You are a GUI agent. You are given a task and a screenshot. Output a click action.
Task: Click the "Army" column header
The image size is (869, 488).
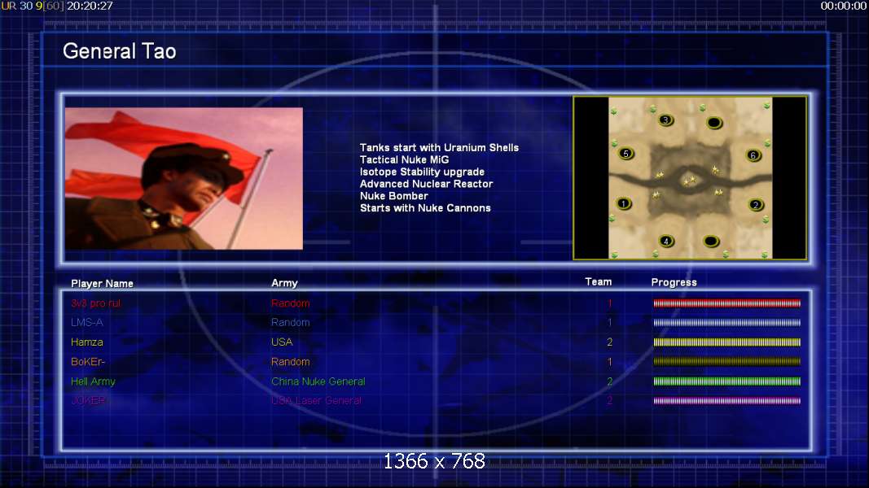[284, 283]
